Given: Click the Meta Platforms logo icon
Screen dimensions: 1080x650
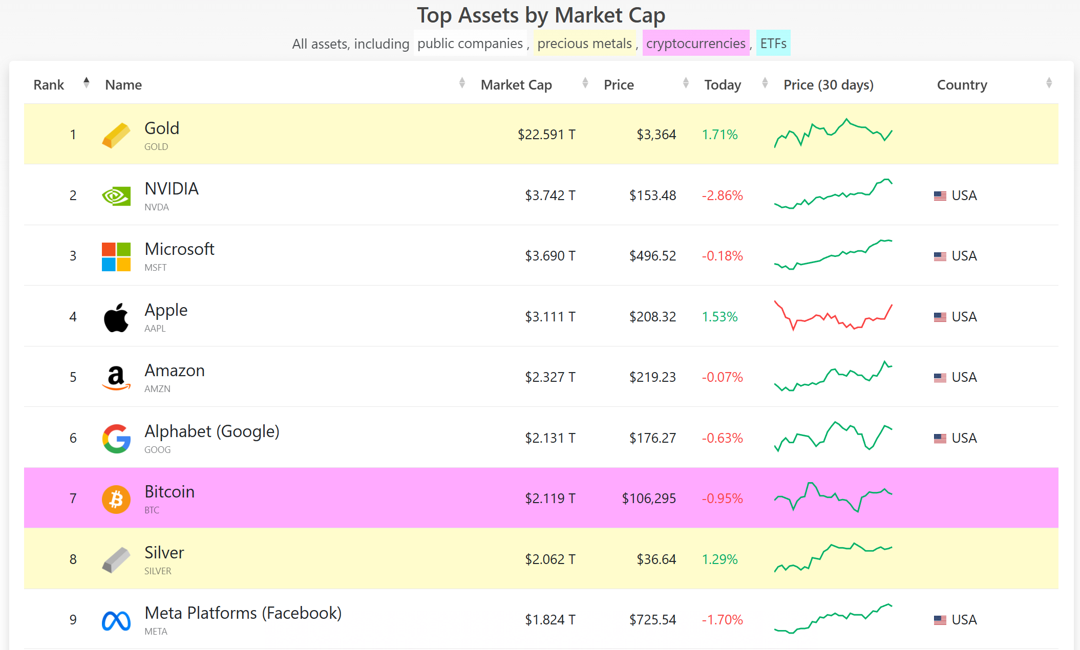Looking at the screenshot, I should (116, 620).
